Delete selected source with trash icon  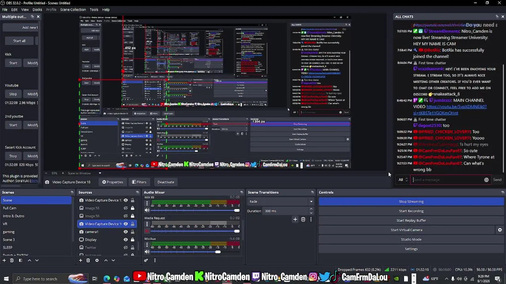click(88, 260)
